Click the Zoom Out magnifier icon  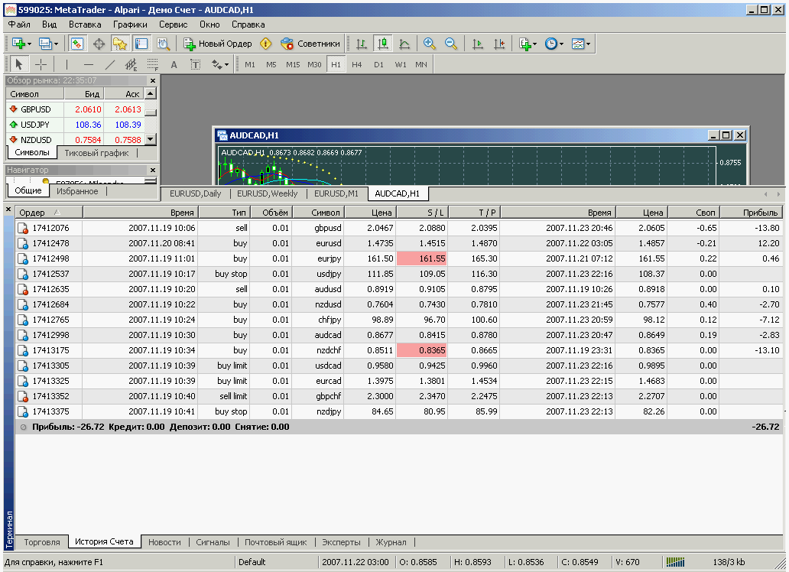(x=450, y=44)
